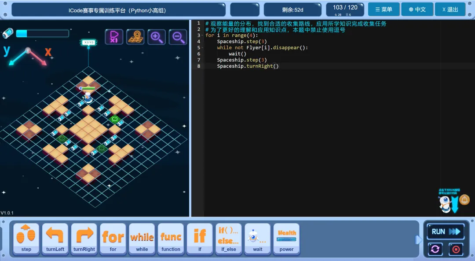Zoom in on the game map

pyautogui.click(x=156, y=37)
